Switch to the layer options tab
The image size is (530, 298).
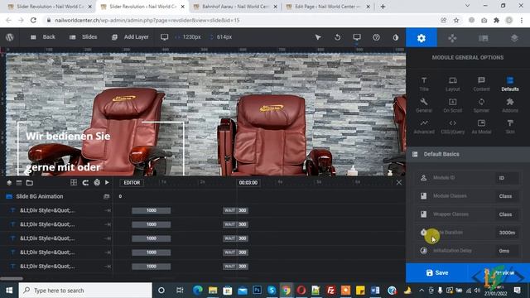[x=514, y=37]
